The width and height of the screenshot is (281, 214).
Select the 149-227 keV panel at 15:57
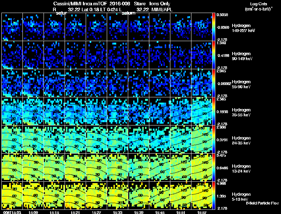tap(202, 27)
